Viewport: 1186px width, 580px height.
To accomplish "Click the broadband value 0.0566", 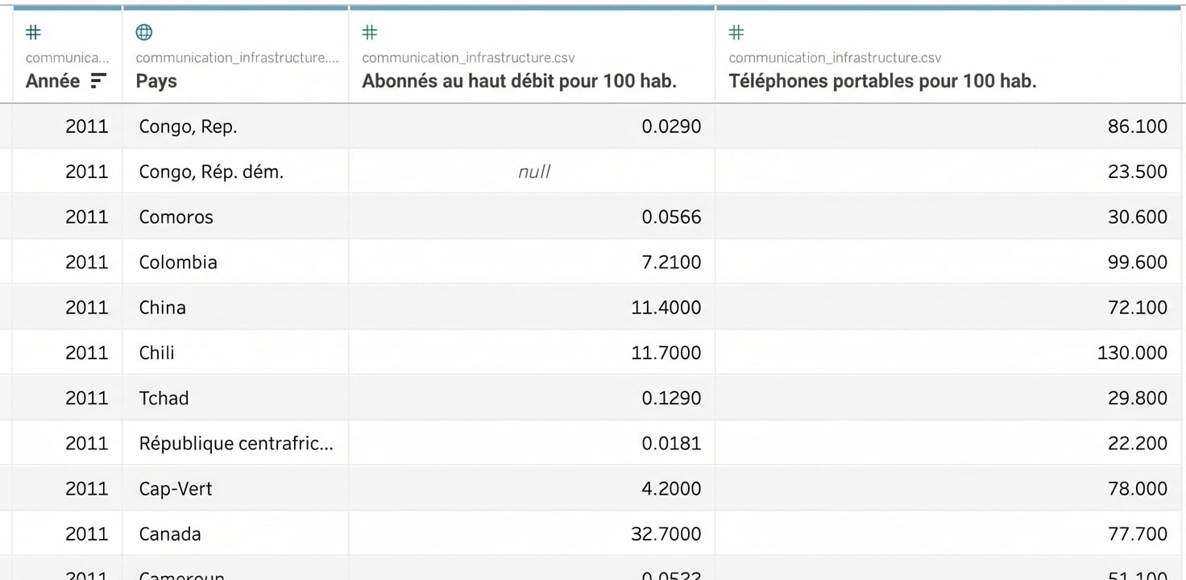I will (x=671, y=217).
